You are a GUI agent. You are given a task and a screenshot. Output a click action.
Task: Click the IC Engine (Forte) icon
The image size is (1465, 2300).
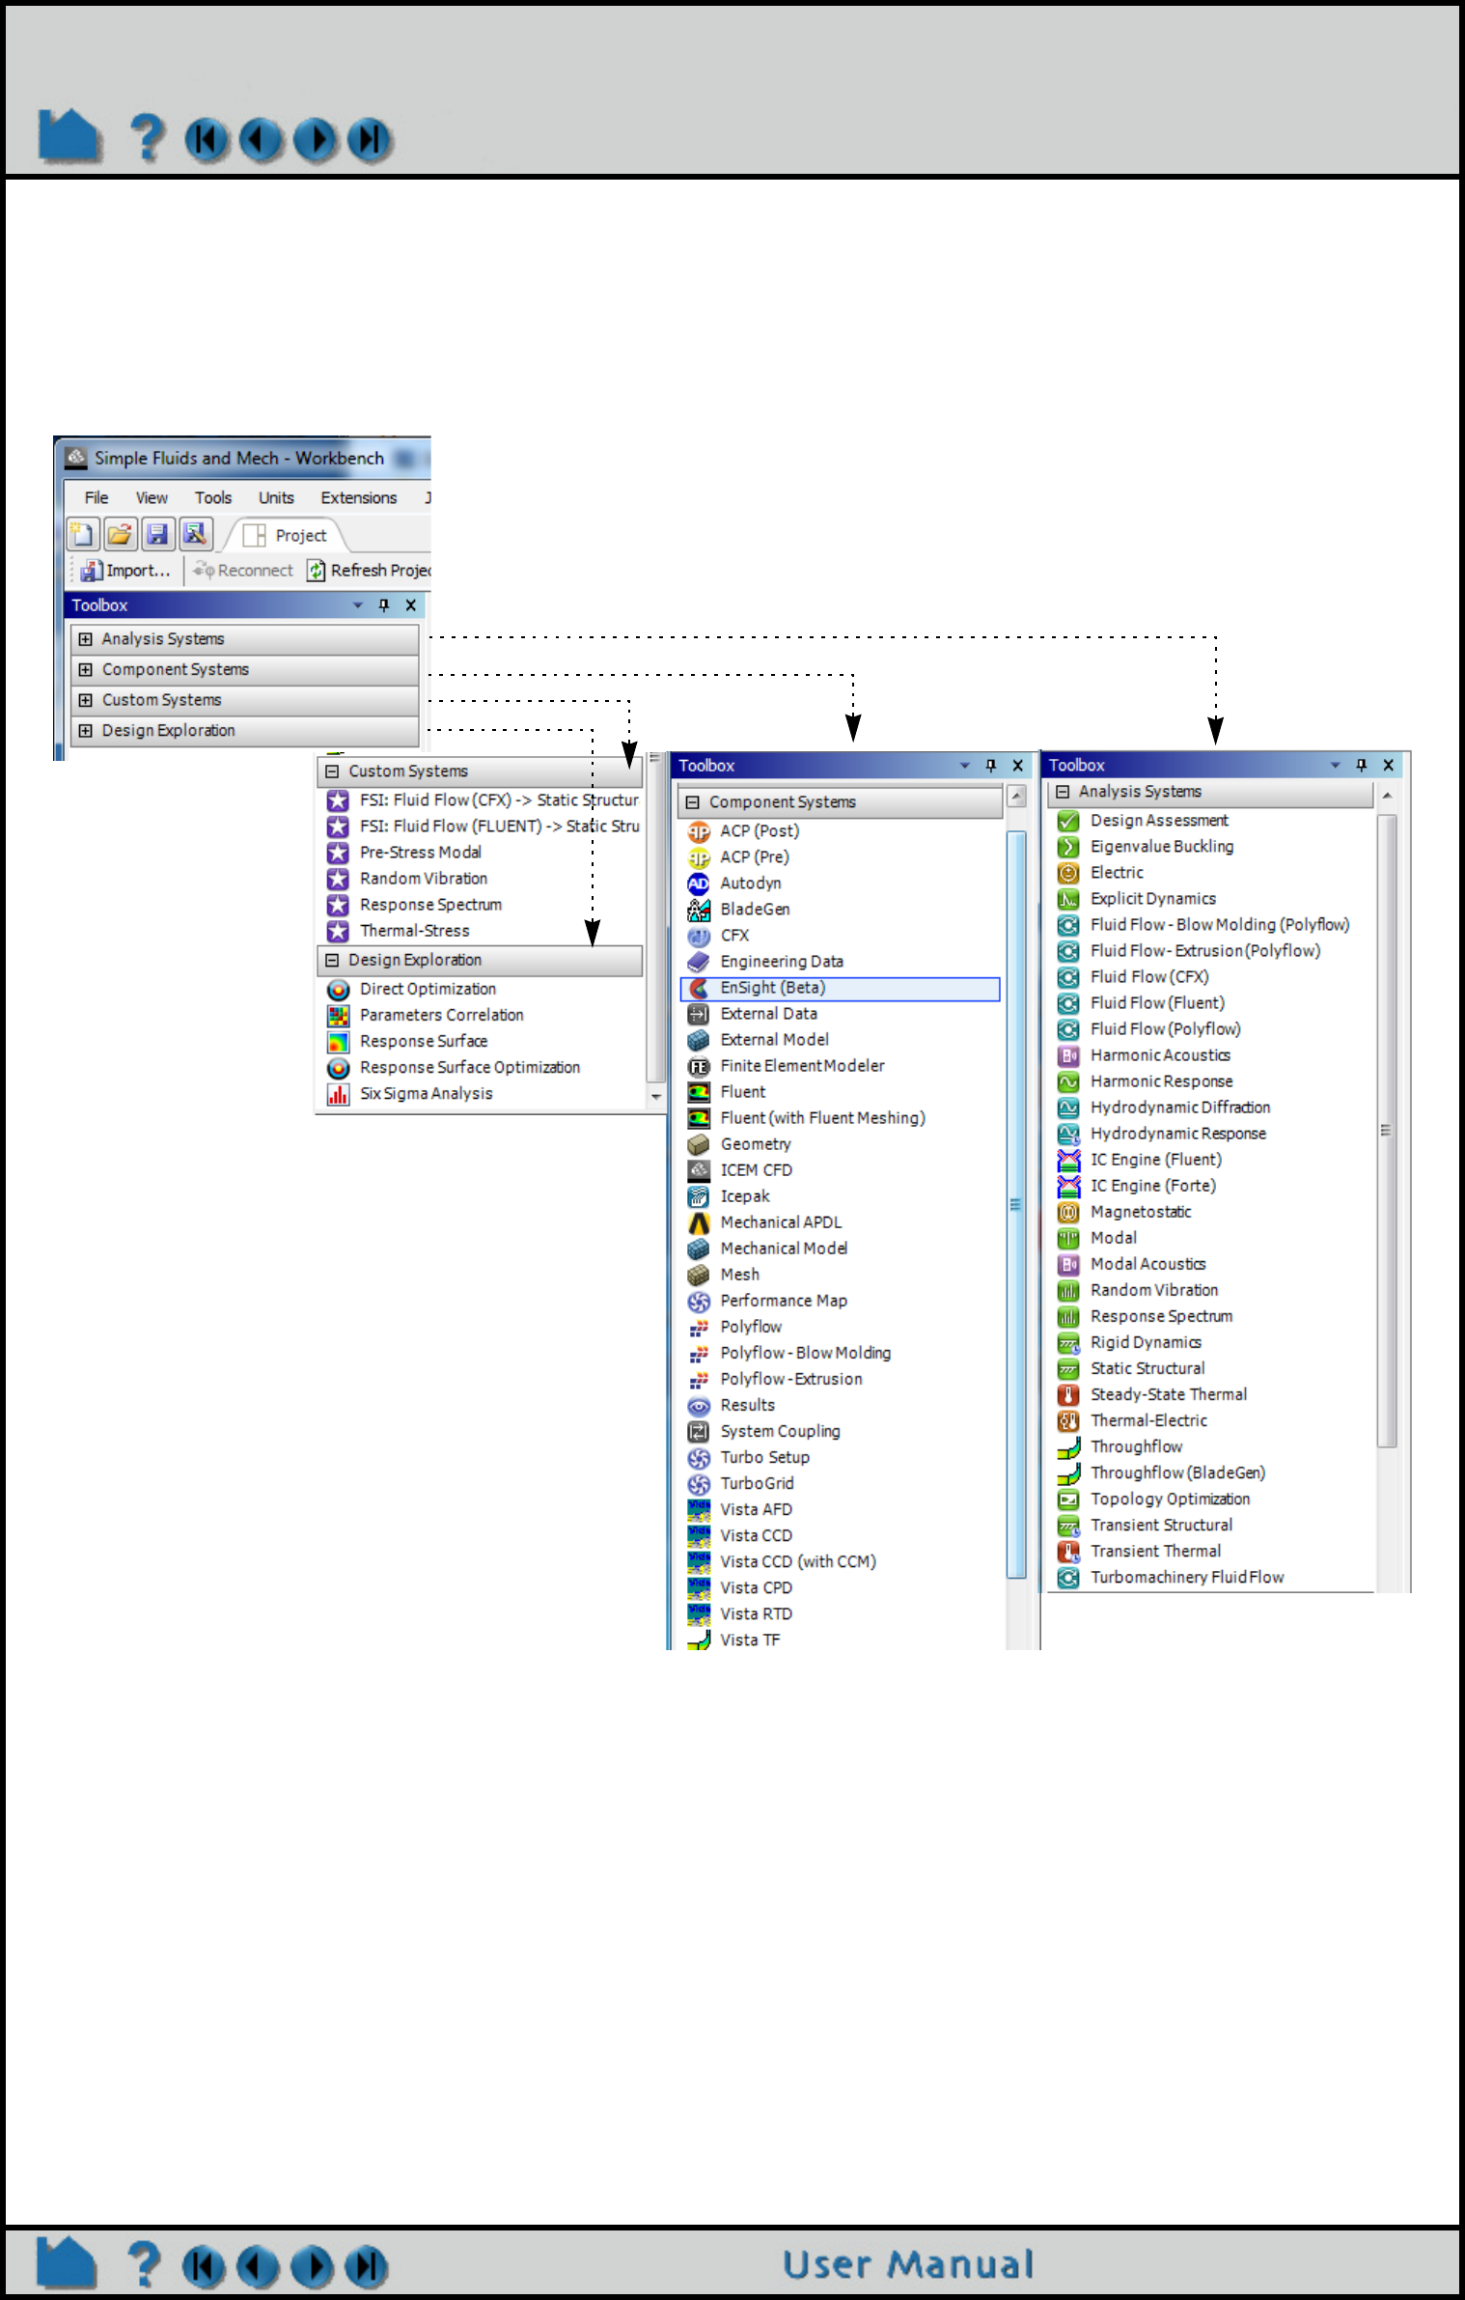(1068, 1186)
